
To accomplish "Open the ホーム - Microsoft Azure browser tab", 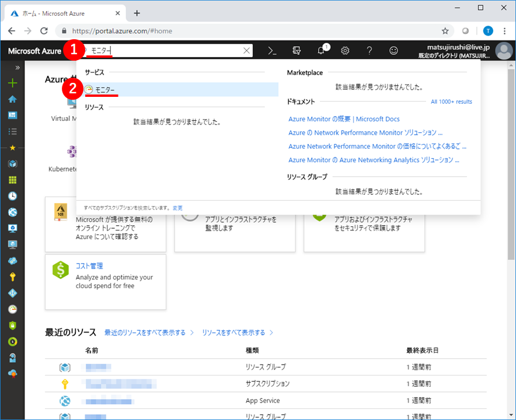I will [x=65, y=13].
